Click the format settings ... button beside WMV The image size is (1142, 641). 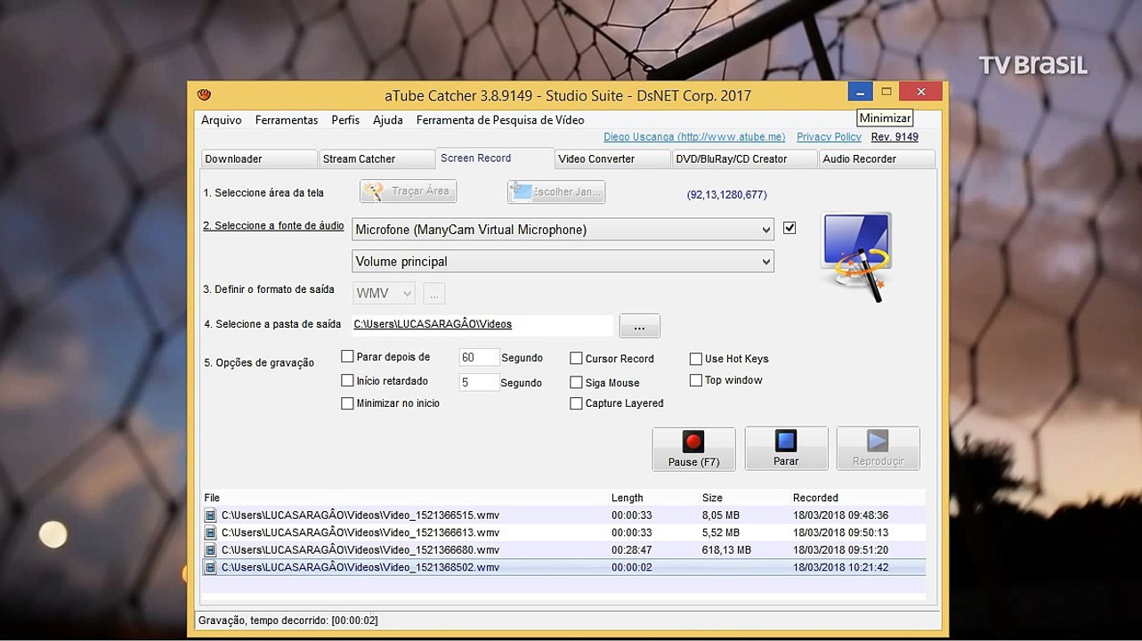click(434, 294)
